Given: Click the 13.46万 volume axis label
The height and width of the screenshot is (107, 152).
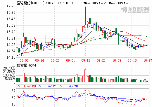Looking at the screenshot, I should [x=9, y=75].
